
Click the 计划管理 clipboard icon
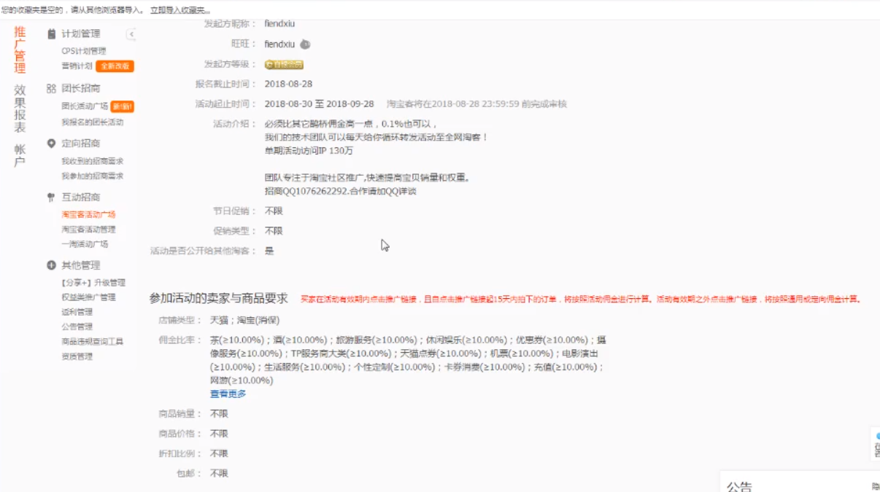tap(51, 34)
